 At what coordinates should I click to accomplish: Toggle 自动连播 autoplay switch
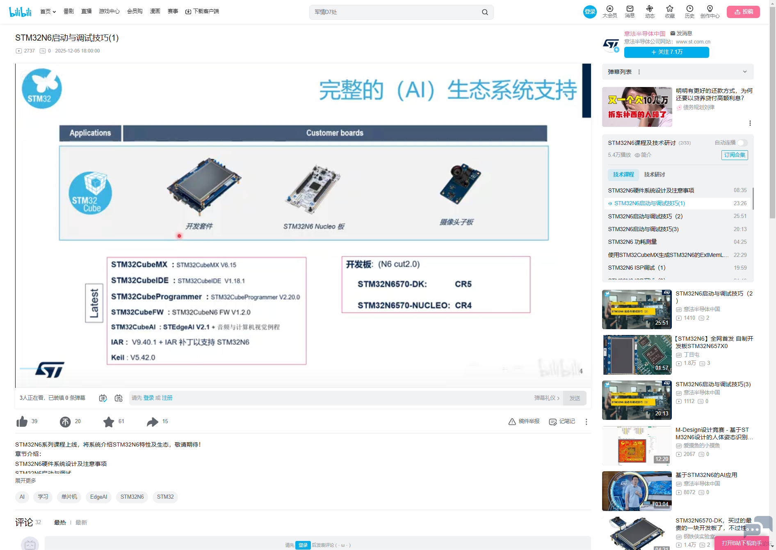tap(743, 143)
